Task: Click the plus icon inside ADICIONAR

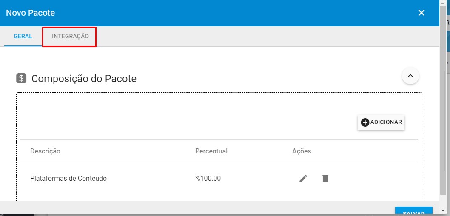Action: click(365, 122)
